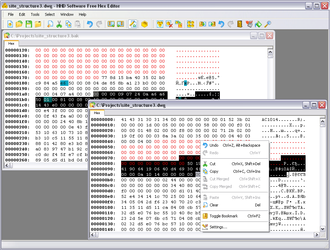
Task: Choose Undo in the context menu
Action: pos(235,145)
